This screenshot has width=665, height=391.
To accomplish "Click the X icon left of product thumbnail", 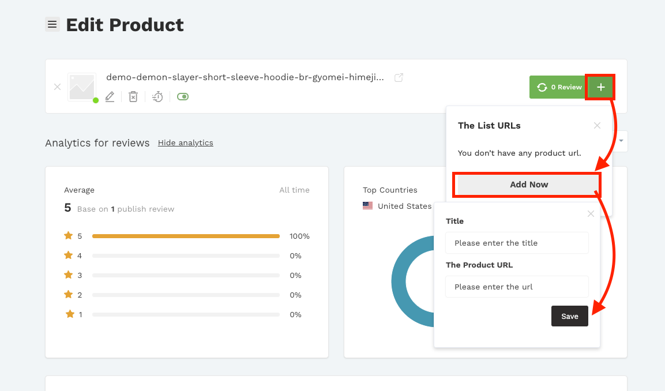I will [57, 87].
